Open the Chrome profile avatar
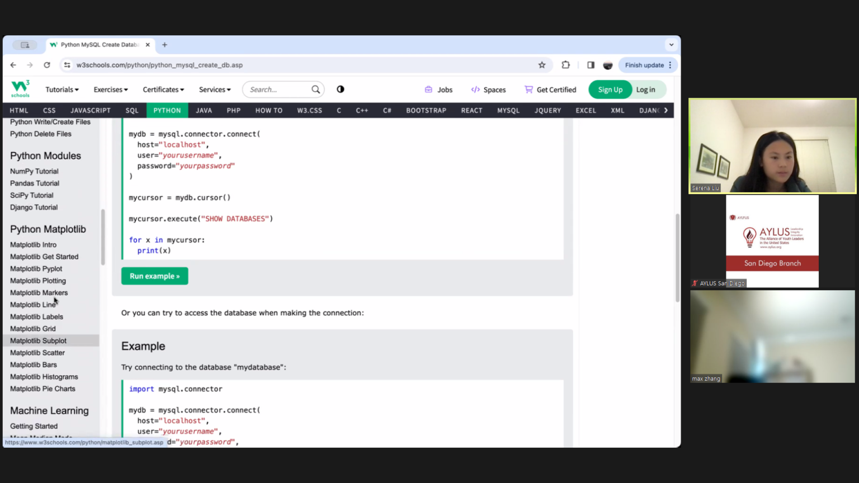This screenshot has height=483, width=859. (x=608, y=65)
